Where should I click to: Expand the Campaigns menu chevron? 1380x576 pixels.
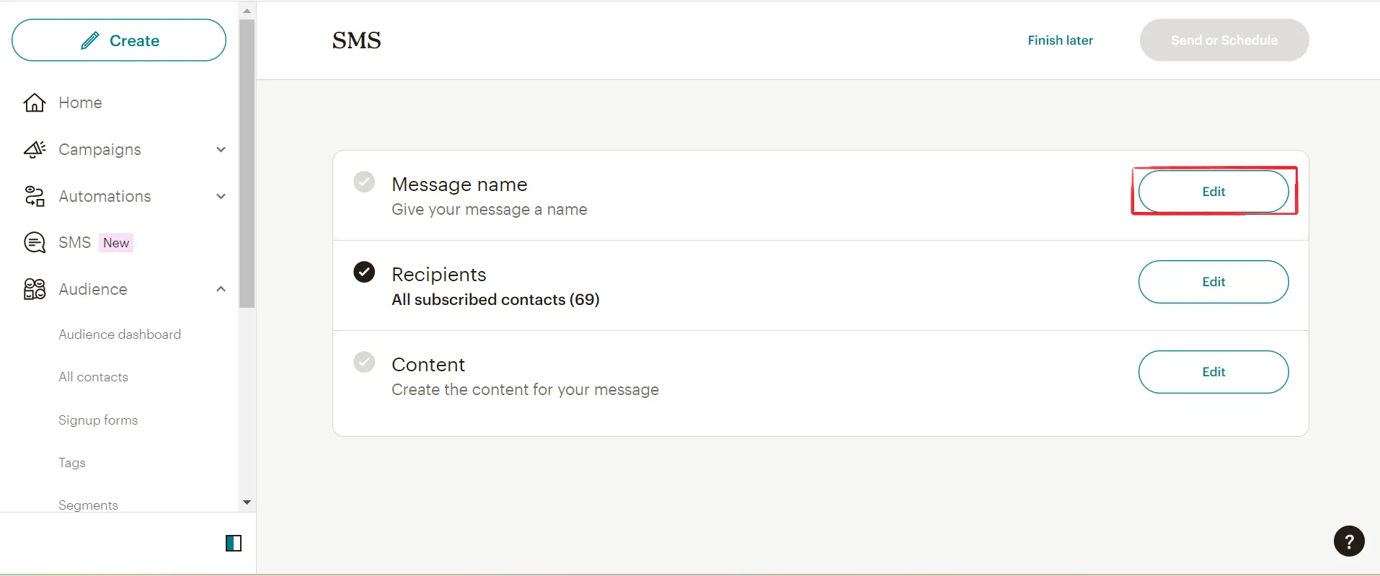[221, 149]
